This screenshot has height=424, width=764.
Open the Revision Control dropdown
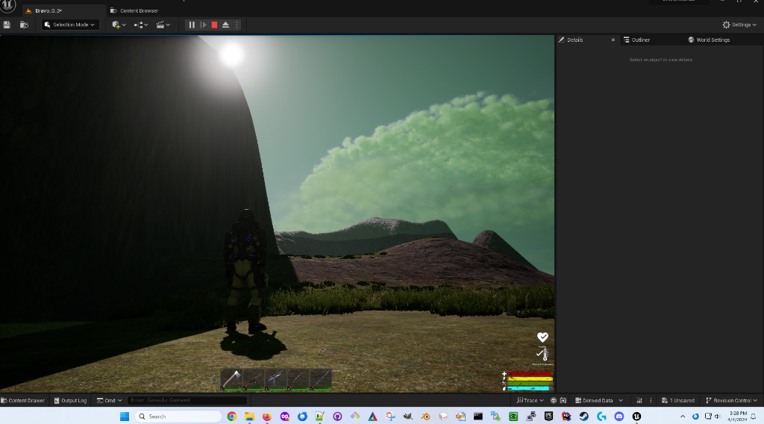point(731,400)
